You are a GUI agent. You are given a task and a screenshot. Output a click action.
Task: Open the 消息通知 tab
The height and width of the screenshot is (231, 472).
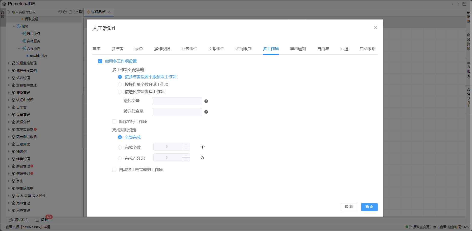[298, 49]
